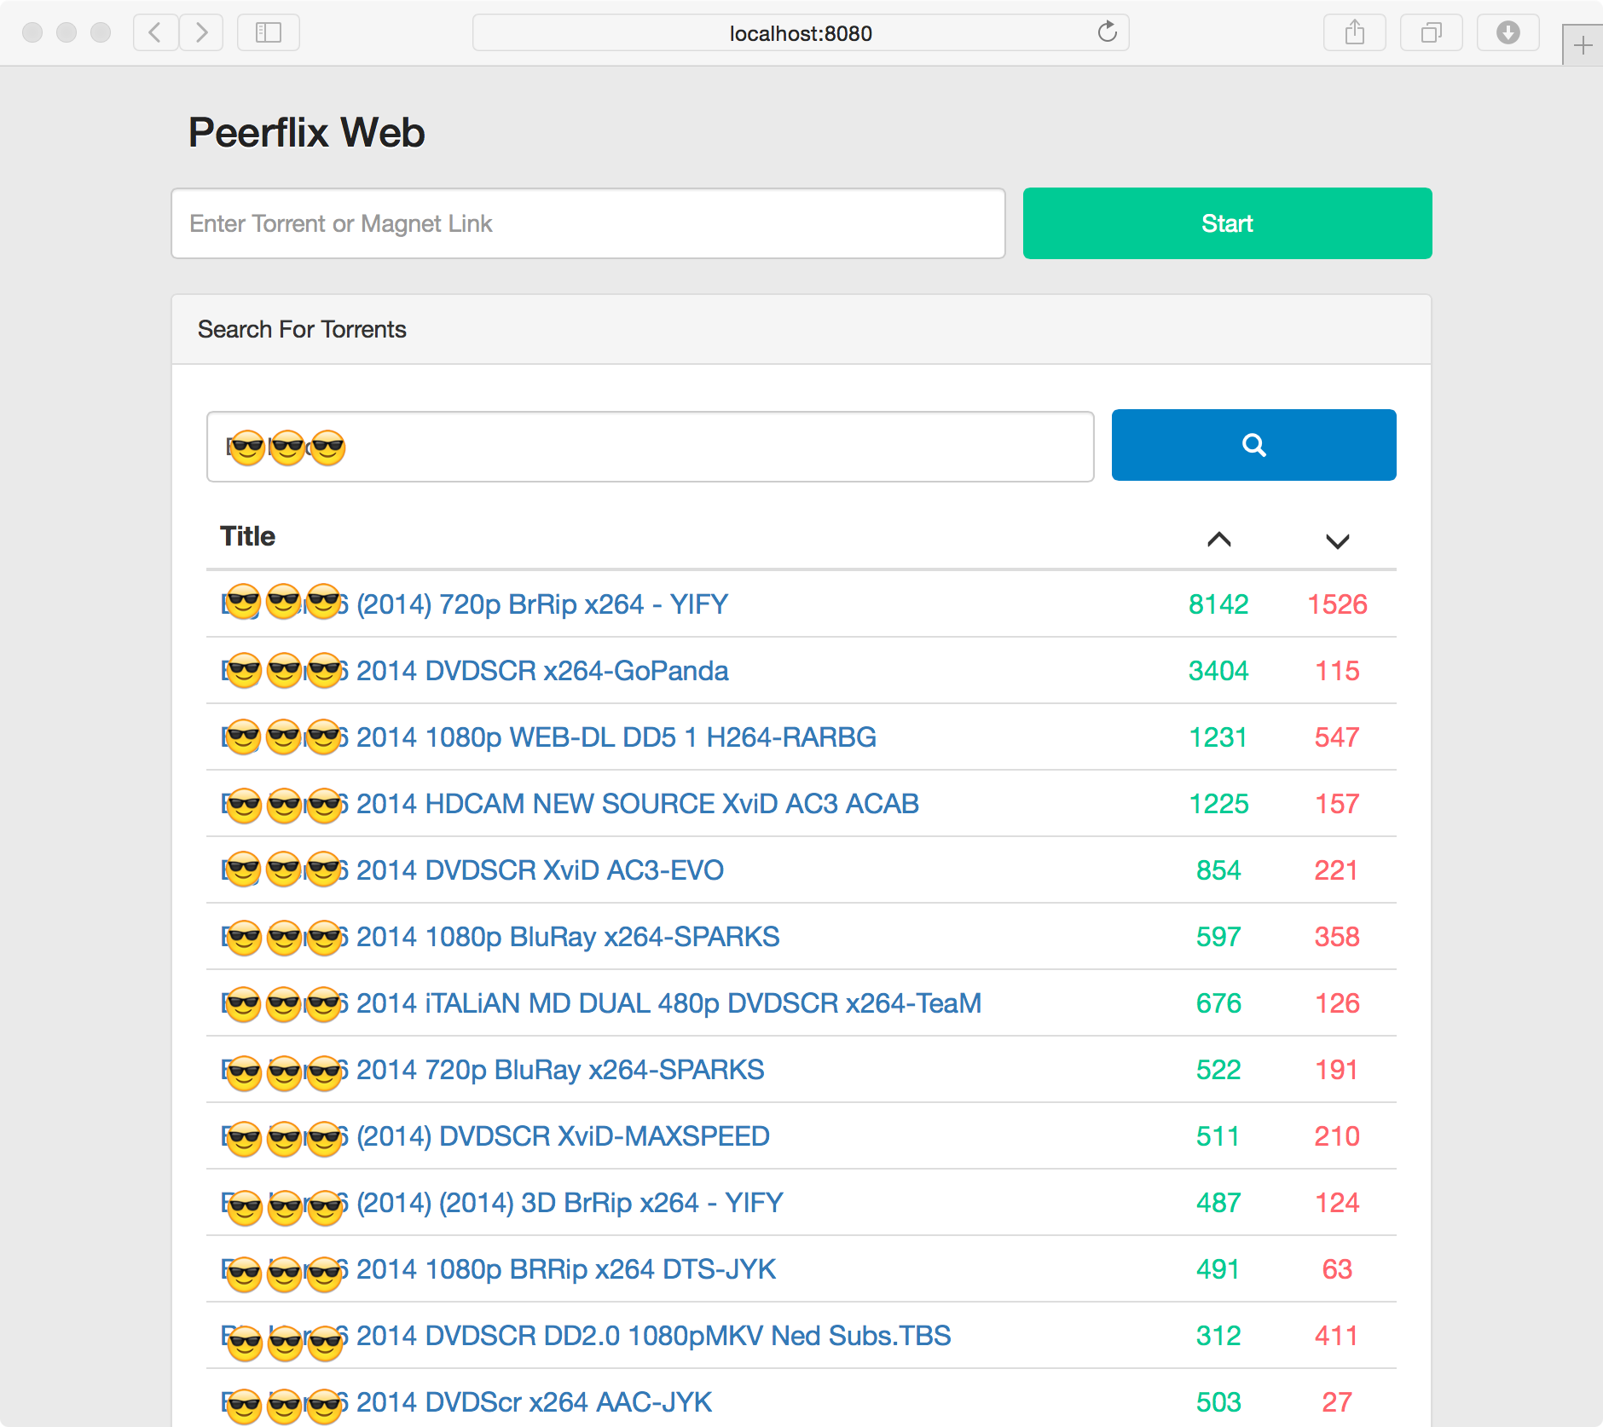Click the blue magnifier search button
The width and height of the screenshot is (1603, 1427).
(x=1254, y=445)
